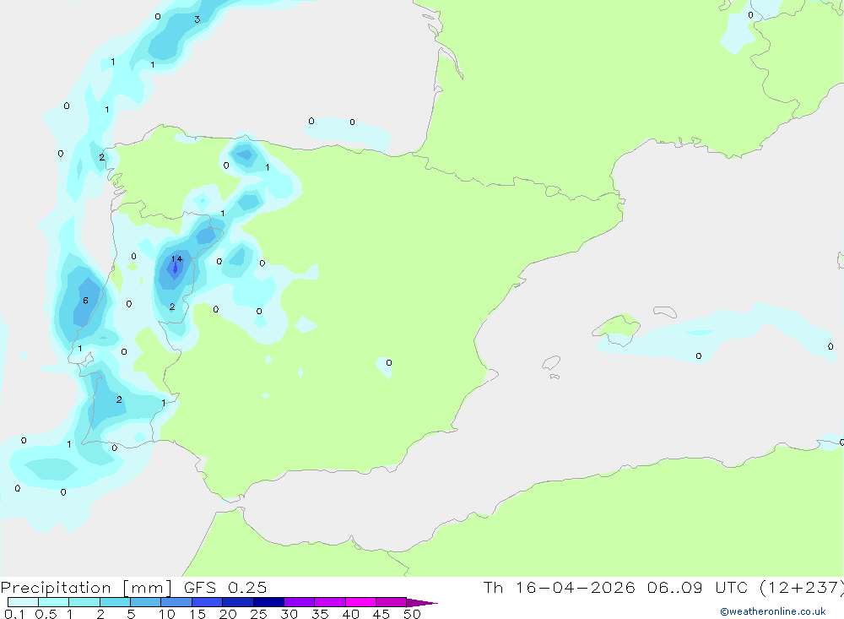Click the '6' precipitation value off Portugal

point(85,301)
